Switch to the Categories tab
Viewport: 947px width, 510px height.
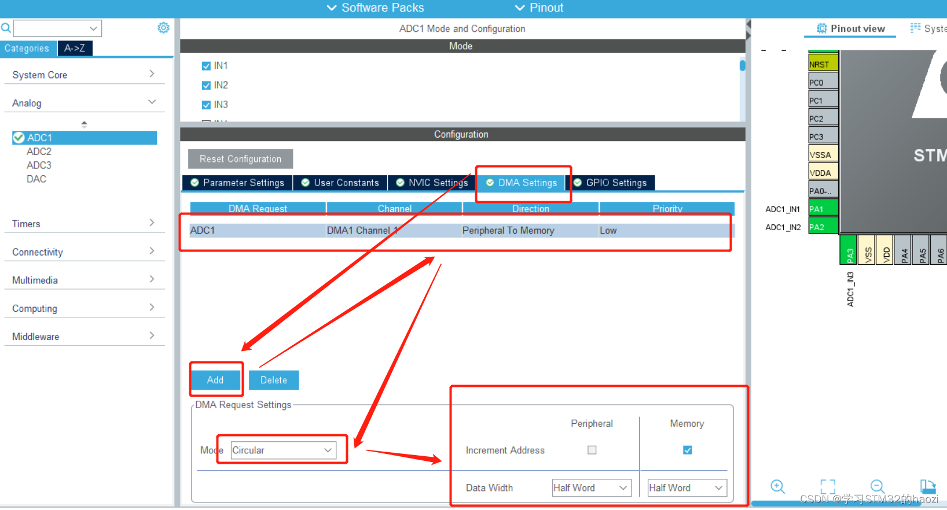(28, 49)
